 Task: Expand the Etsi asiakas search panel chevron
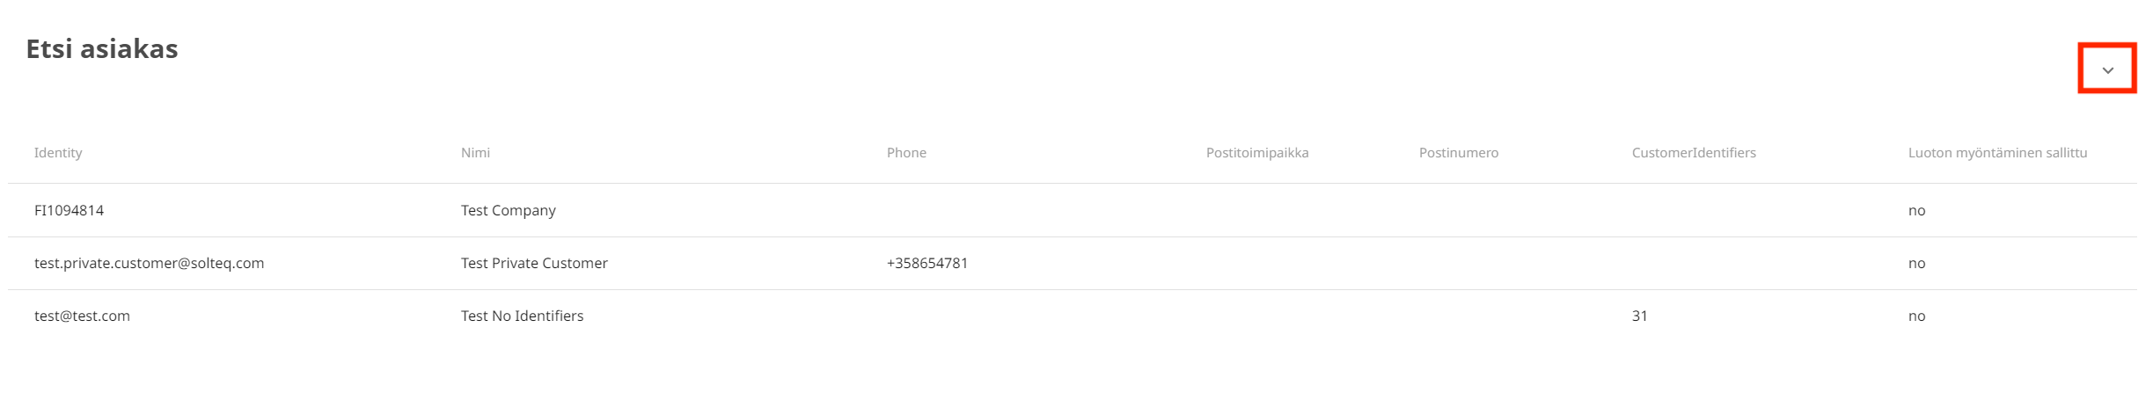coord(2107,69)
